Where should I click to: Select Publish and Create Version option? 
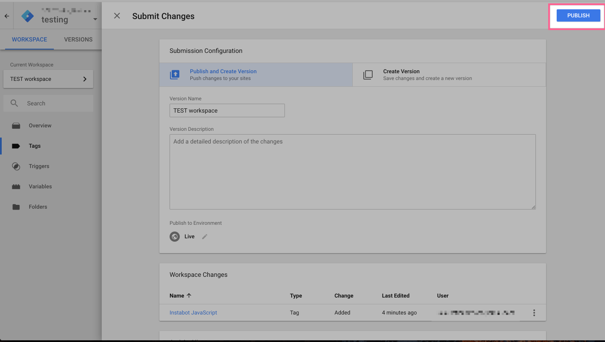coord(256,75)
